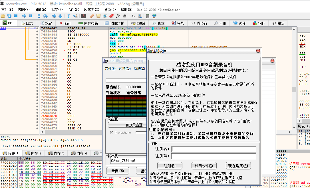Viewport: 310px width, 188px height.
Task: Toggle breakpoint dot at address 7698A84F
Action: (x=37, y=41)
